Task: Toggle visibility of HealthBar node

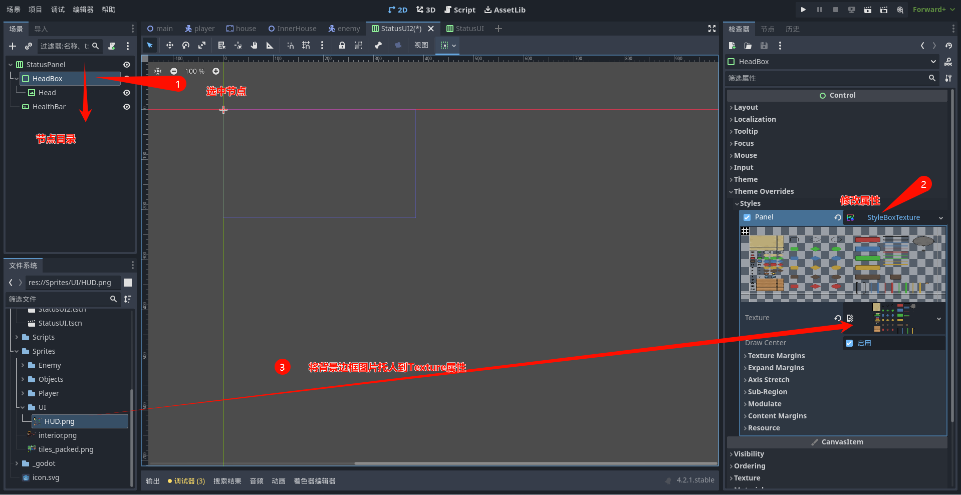Action: pyautogui.click(x=127, y=107)
